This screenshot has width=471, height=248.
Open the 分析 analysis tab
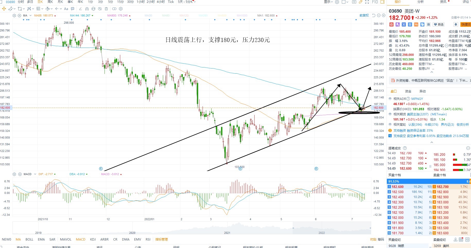(x=421, y=2)
